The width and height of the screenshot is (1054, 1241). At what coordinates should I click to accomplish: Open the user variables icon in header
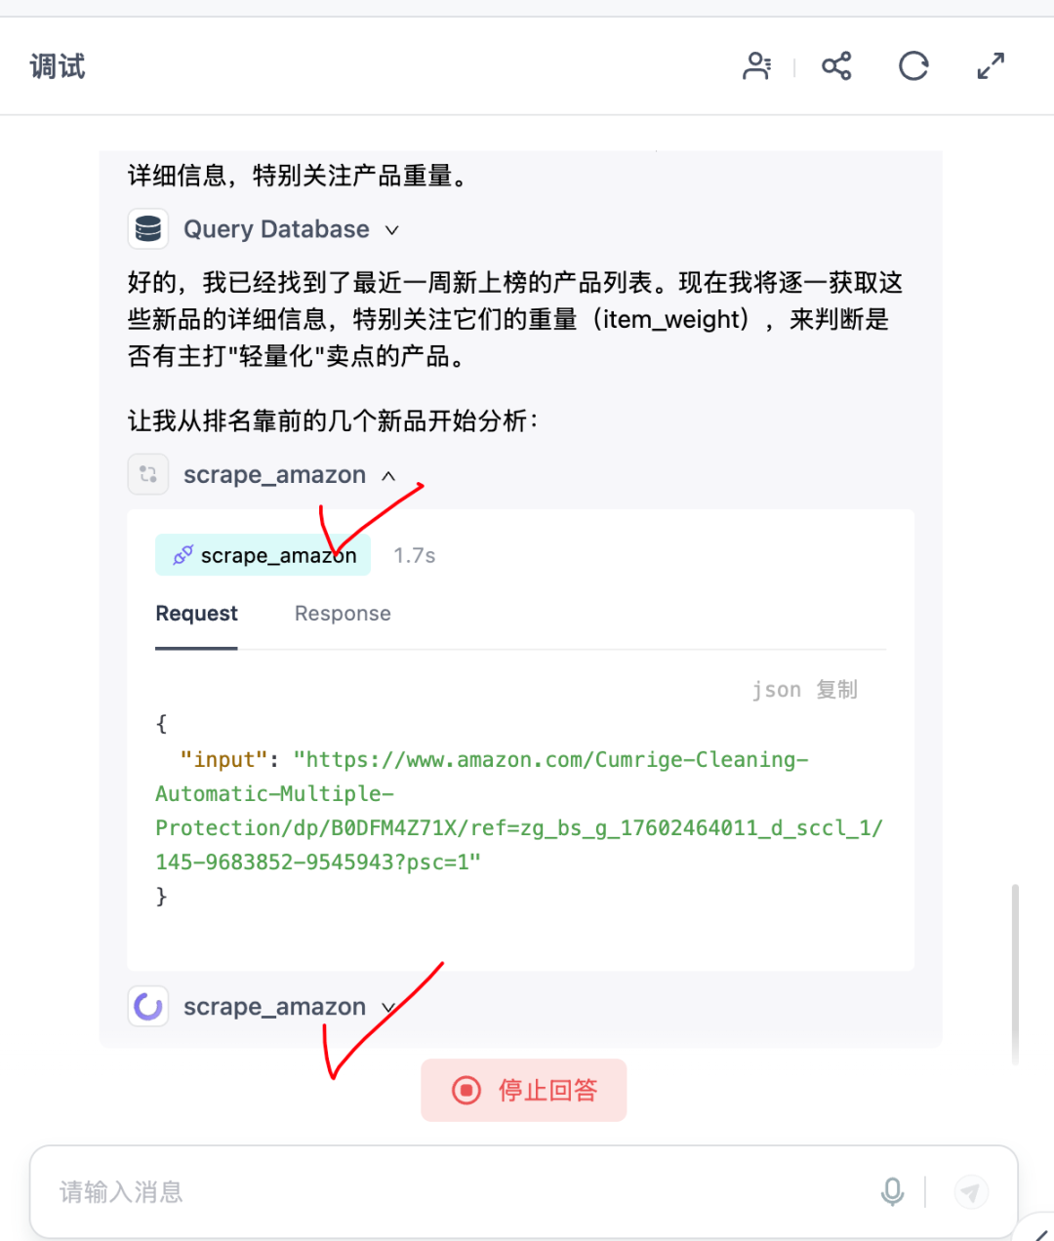(756, 66)
